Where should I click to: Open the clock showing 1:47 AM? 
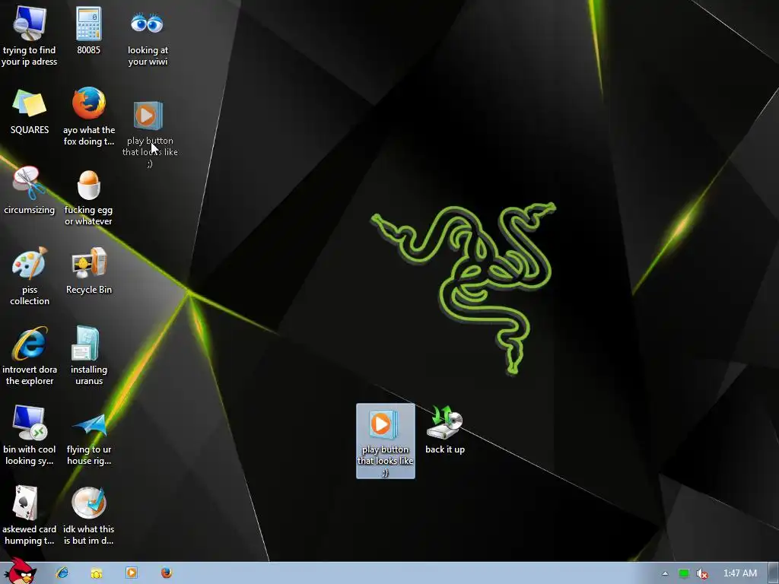[x=739, y=573]
